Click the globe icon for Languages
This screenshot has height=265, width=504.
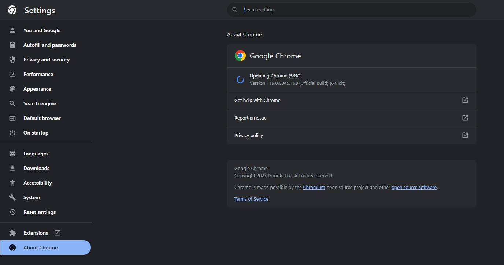coord(12,154)
